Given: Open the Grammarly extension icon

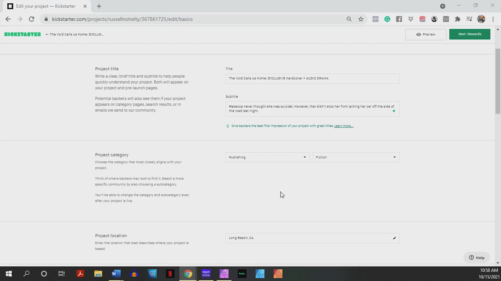Looking at the screenshot, I should [387, 19].
